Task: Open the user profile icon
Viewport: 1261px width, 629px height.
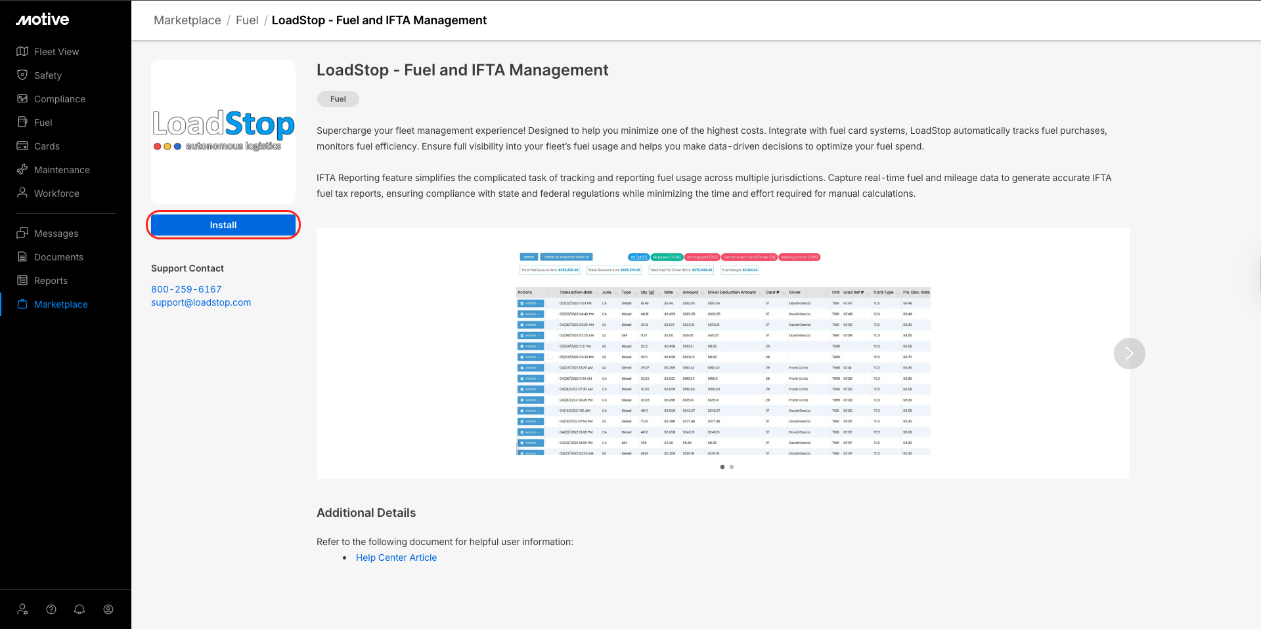Action: point(108,609)
